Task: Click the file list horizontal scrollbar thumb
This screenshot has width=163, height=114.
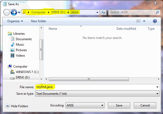Action: (89, 79)
